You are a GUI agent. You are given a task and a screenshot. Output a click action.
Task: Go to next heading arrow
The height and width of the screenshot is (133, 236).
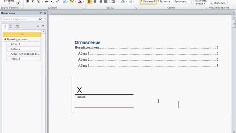(x=43, y=26)
